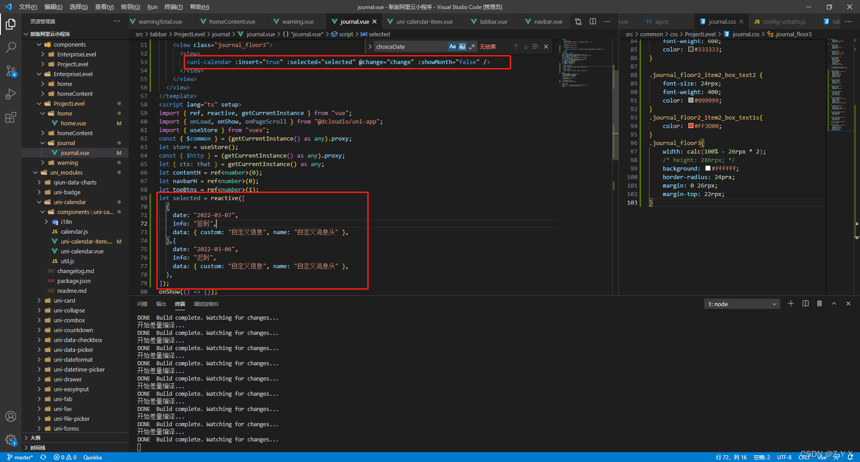Open the Manage gear menu
Image resolution: width=860 pixels, height=462 pixels.
(x=11, y=440)
